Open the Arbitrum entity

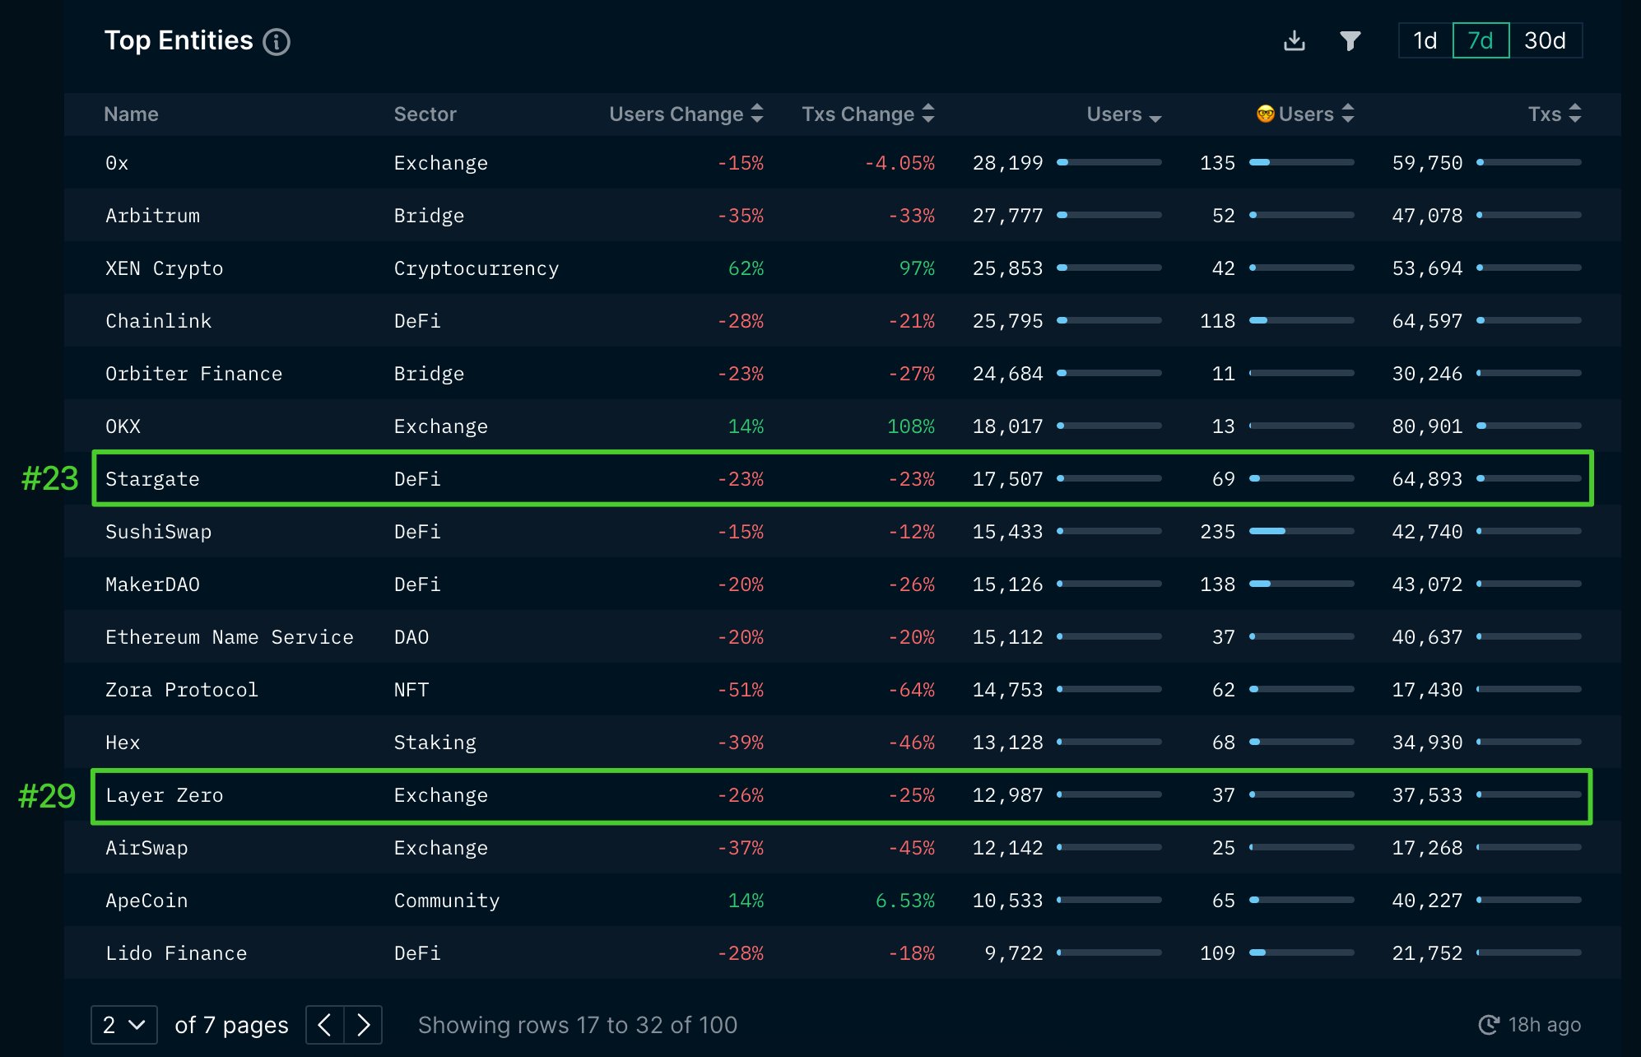[152, 215]
